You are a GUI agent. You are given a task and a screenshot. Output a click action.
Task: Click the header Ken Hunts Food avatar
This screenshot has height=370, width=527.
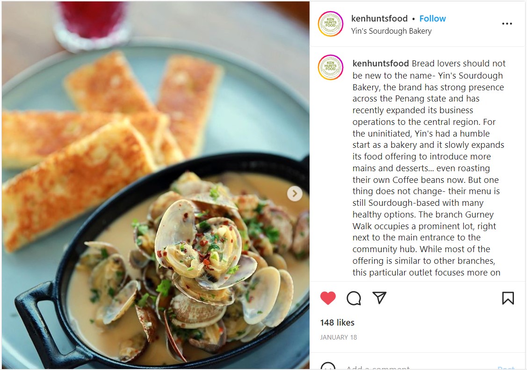[x=331, y=24]
